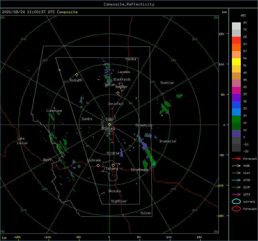Click the Lacombe city label
Image resolution: width=258 pixels, height=241 pixels.
coord(124,72)
